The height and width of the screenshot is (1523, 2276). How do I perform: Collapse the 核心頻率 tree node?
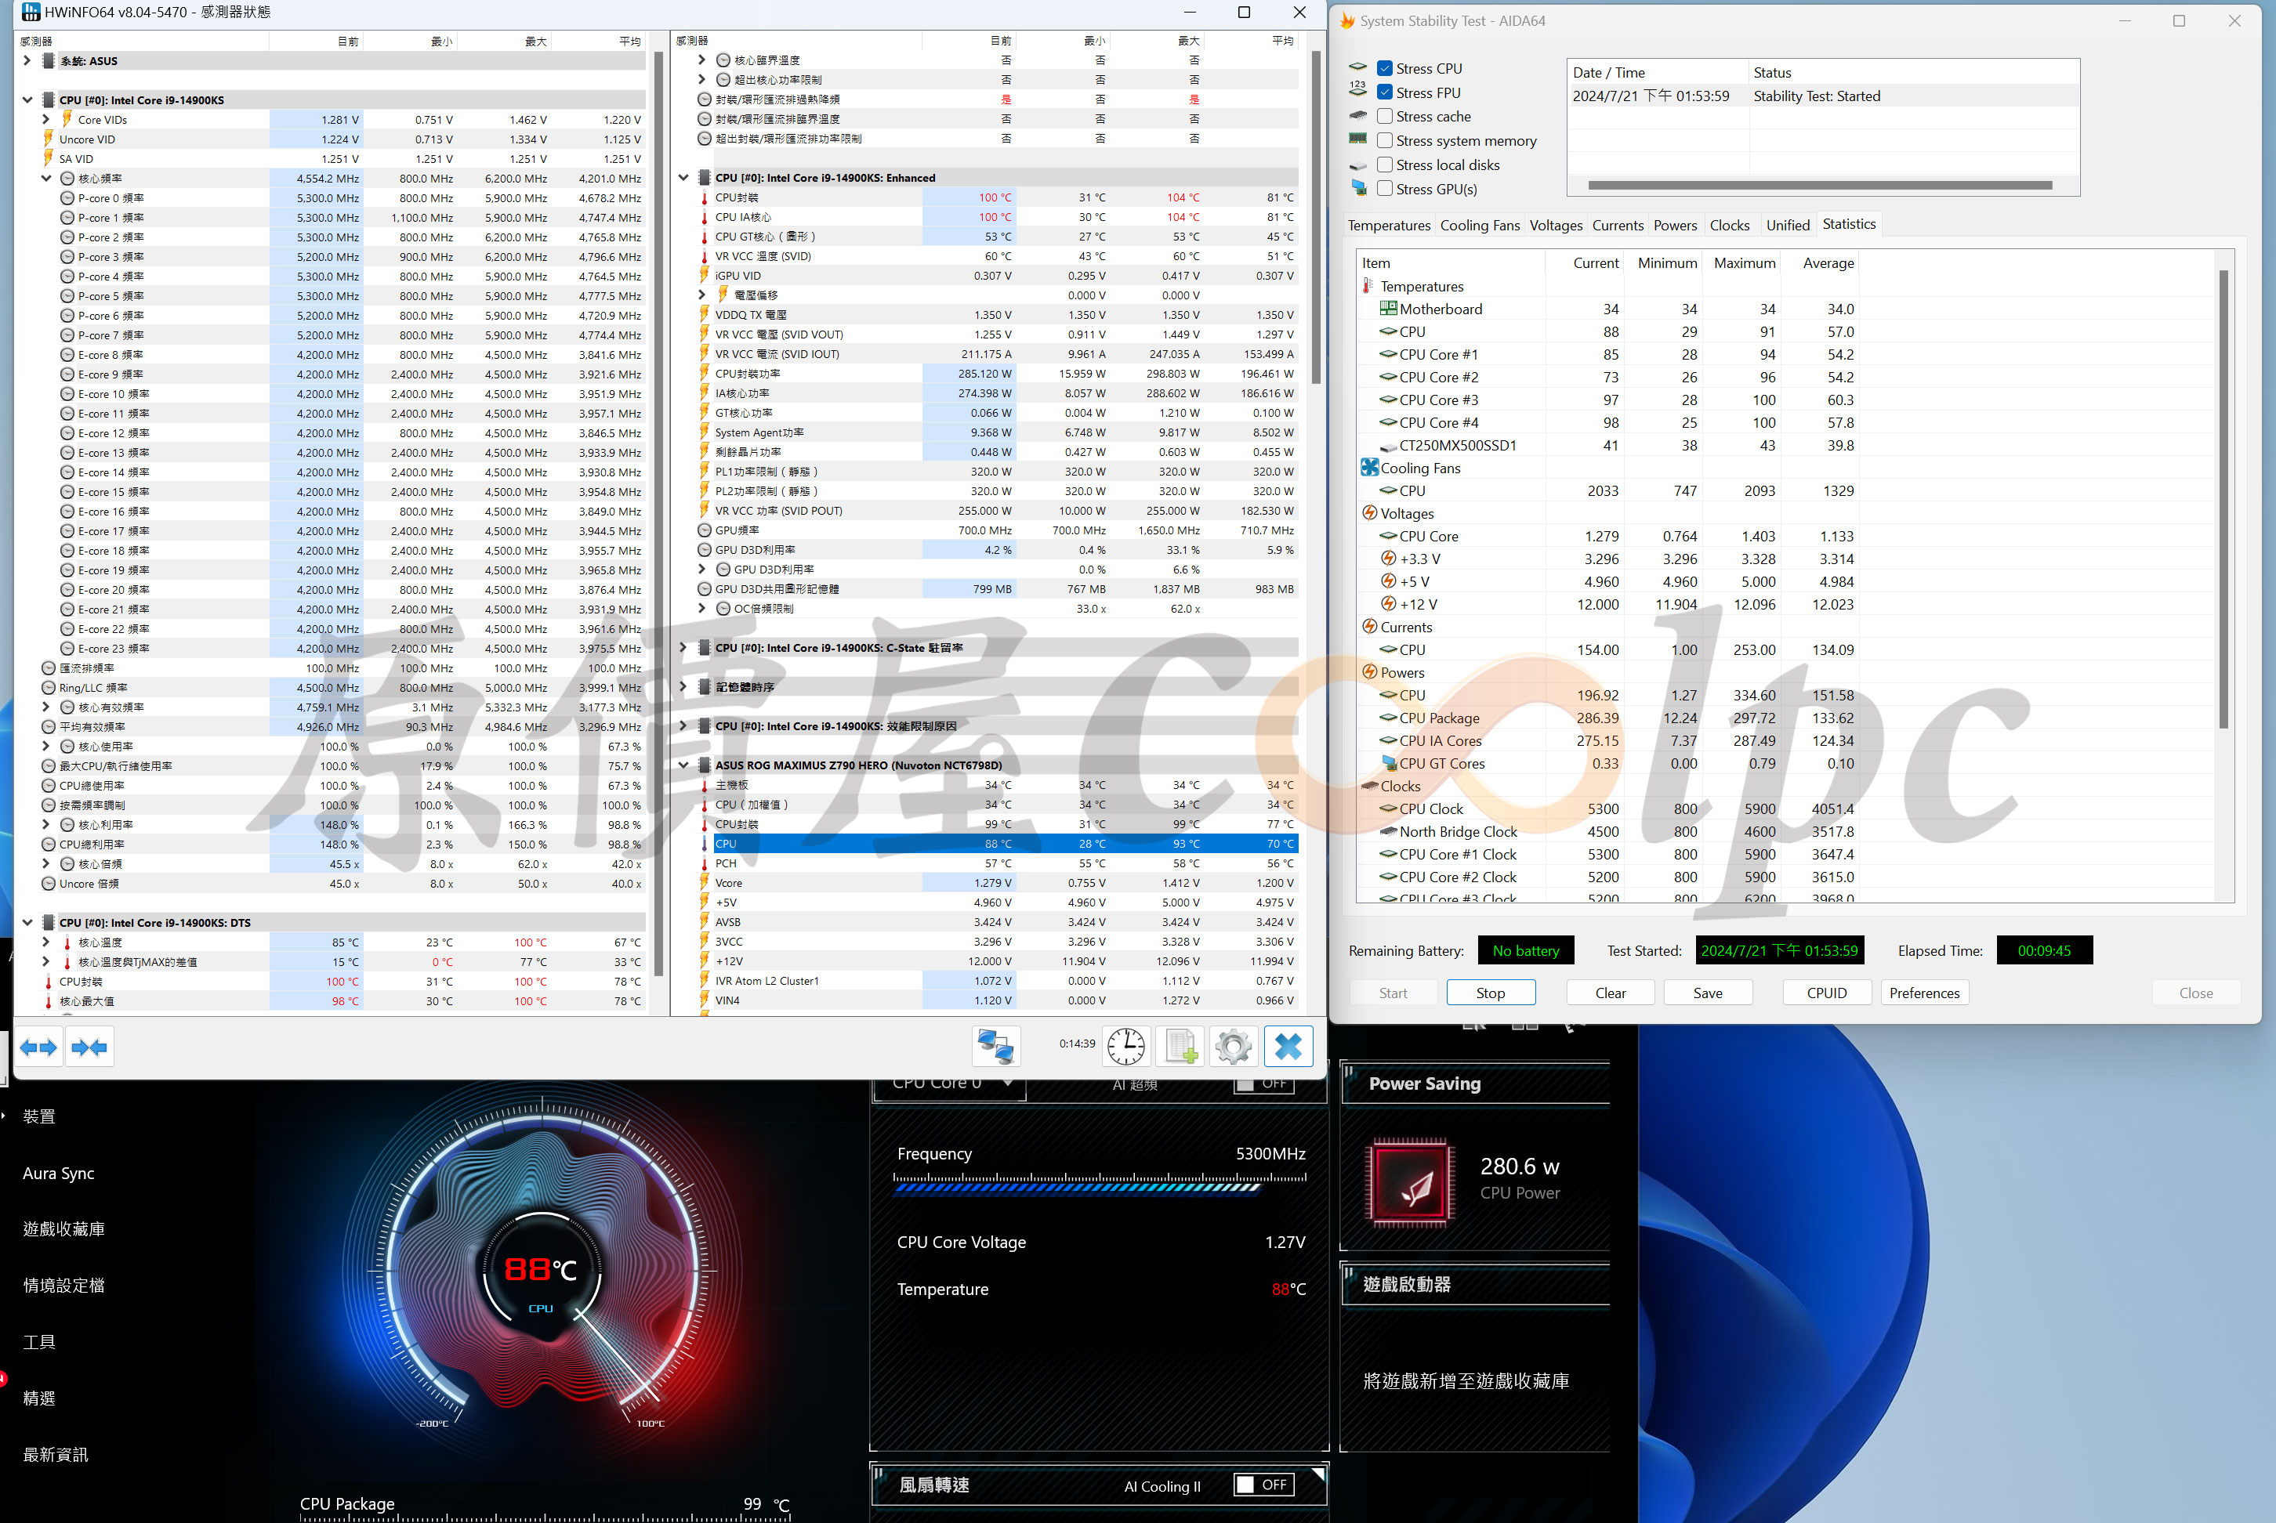[x=45, y=179]
